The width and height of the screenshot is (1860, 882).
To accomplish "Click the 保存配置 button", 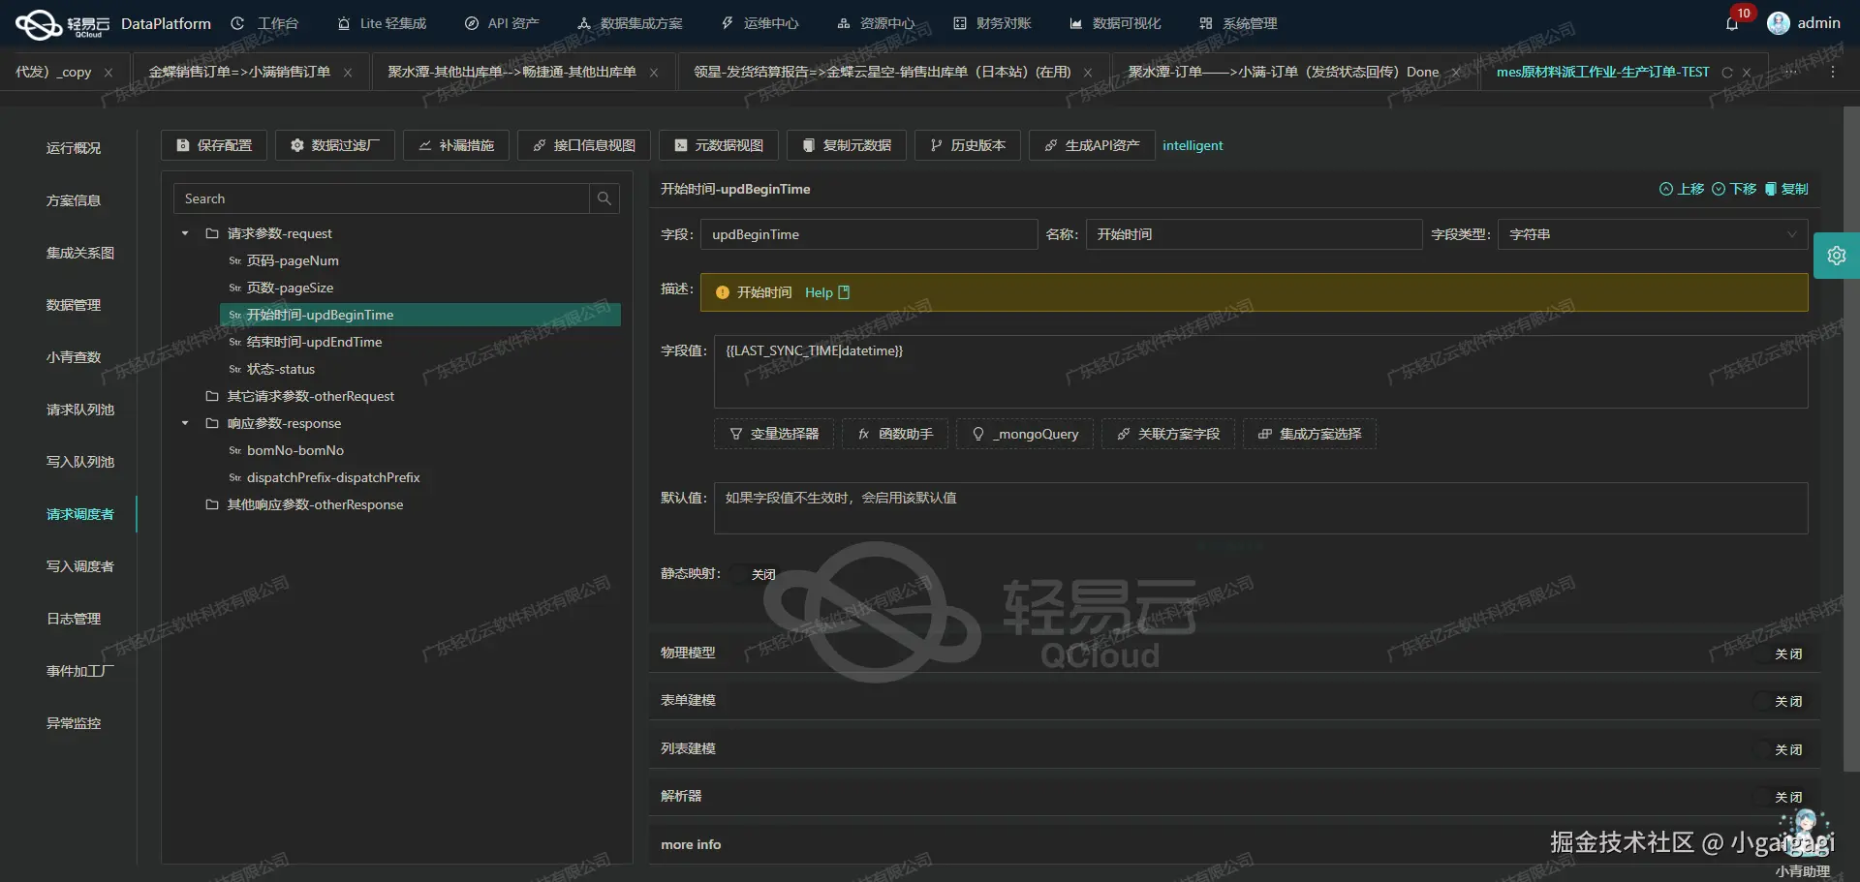I will [213, 145].
